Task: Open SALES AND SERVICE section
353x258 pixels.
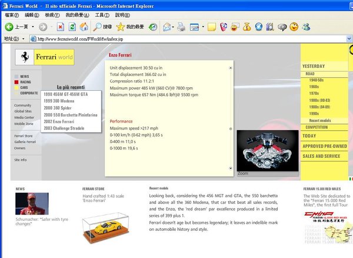Action: click(x=321, y=156)
